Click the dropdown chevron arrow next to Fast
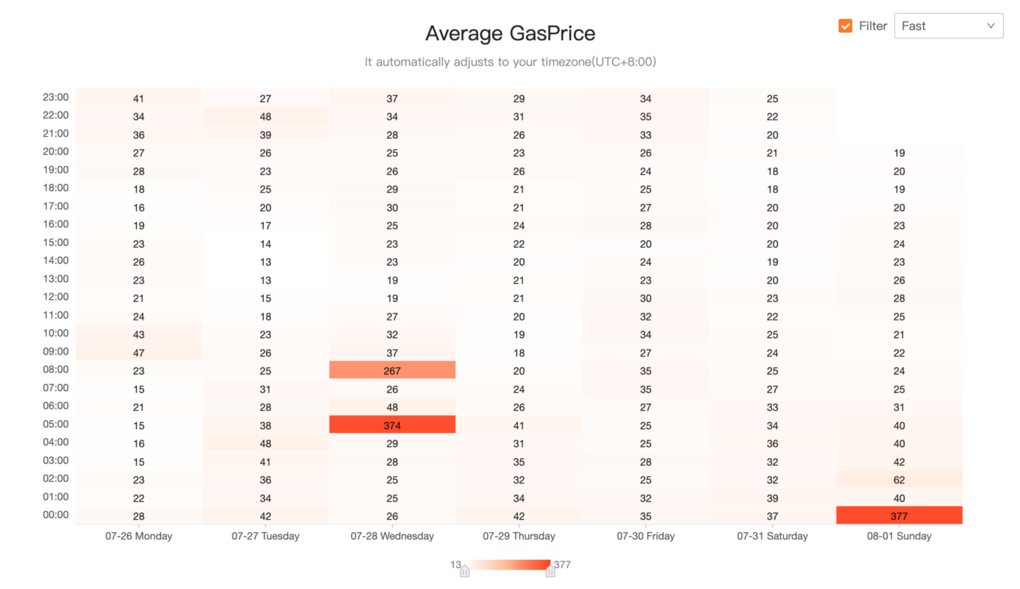This screenshot has height=589, width=1020. 991,26
